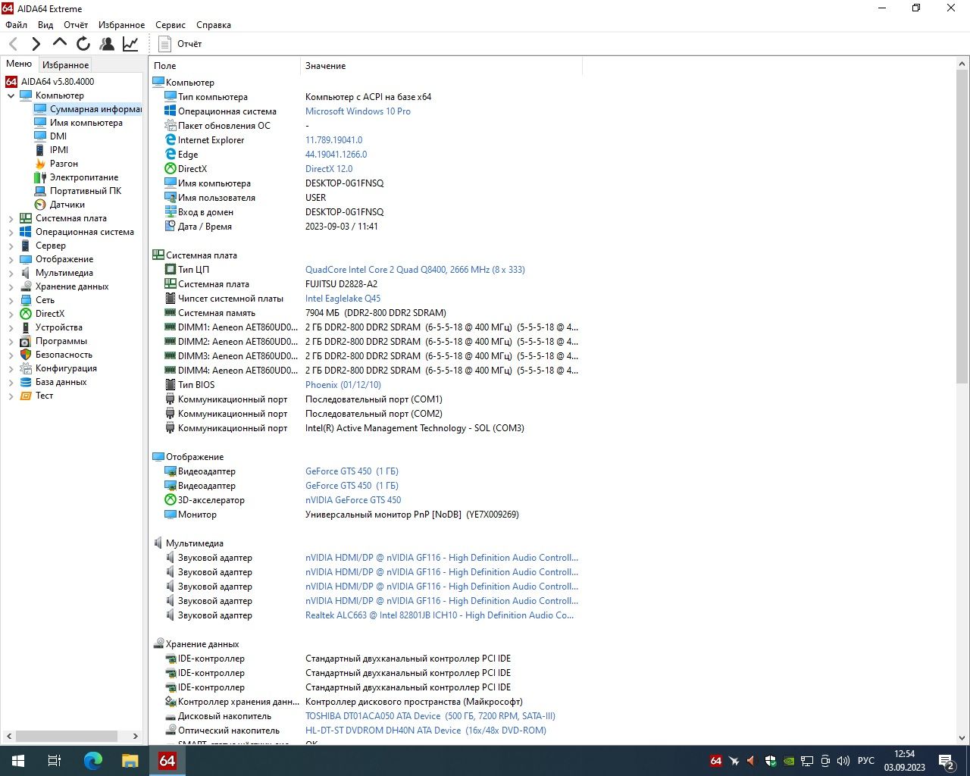Switch to the Избранное sidebar tab
Screen dimensions: 970x776
click(x=65, y=65)
